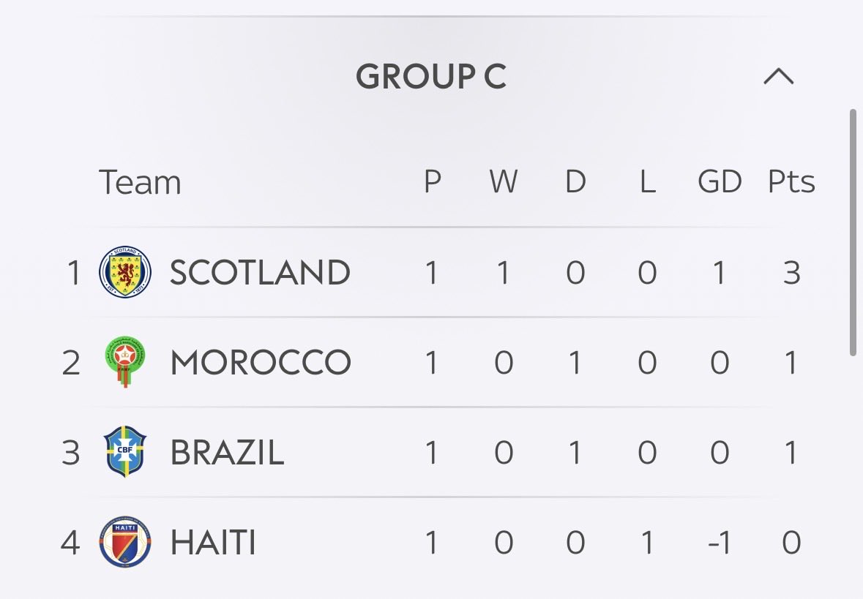863x599 pixels.
Task: Click the GD column header
Action: pyautogui.click(x=720, y=181)
